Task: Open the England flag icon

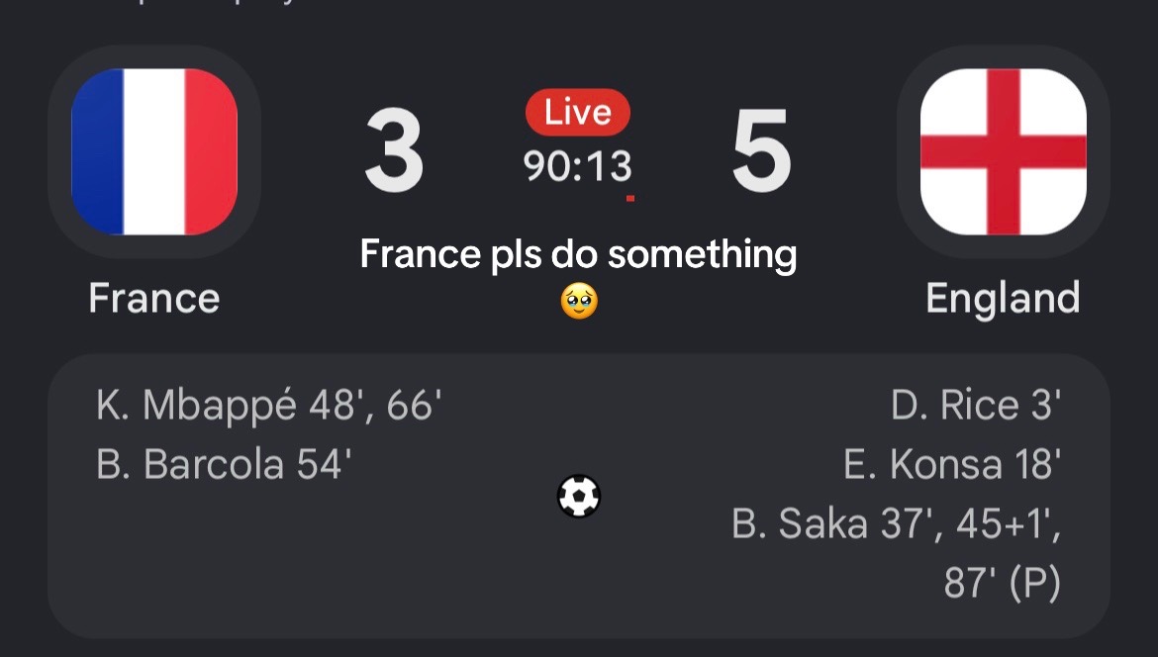Action: (x=1003, y=151)
